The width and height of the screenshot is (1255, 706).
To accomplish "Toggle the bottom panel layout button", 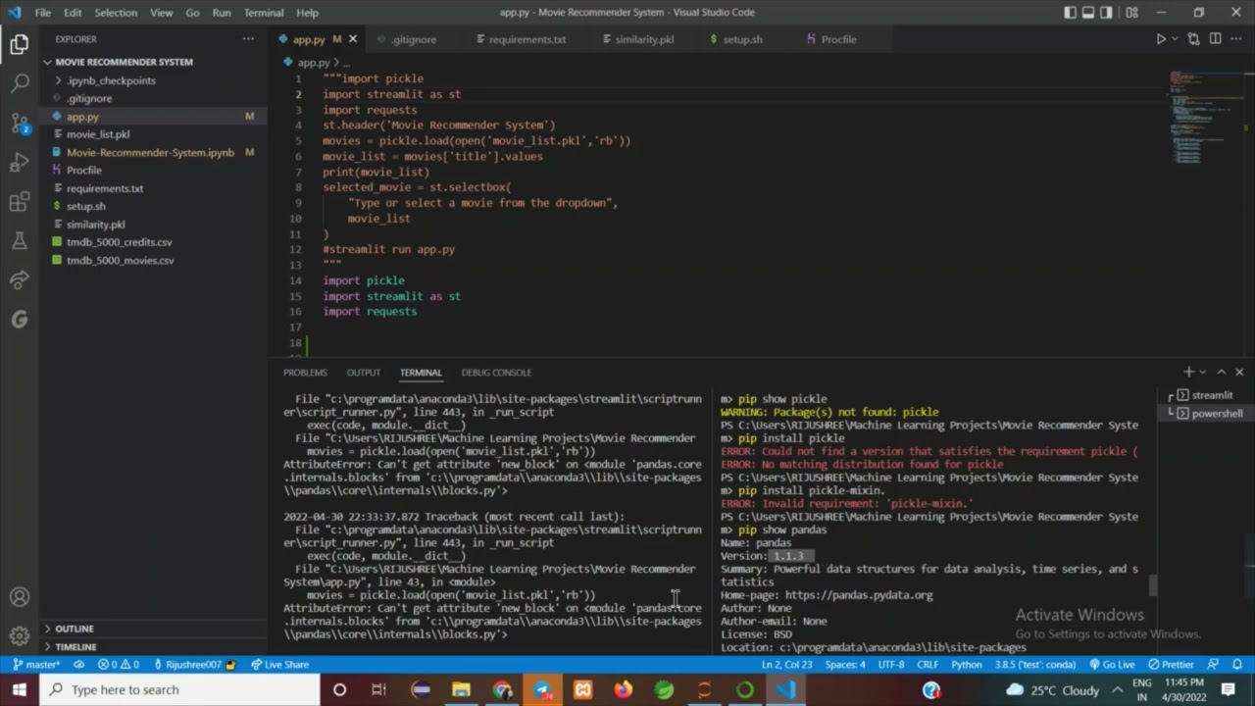I will tap(1088, 13).
